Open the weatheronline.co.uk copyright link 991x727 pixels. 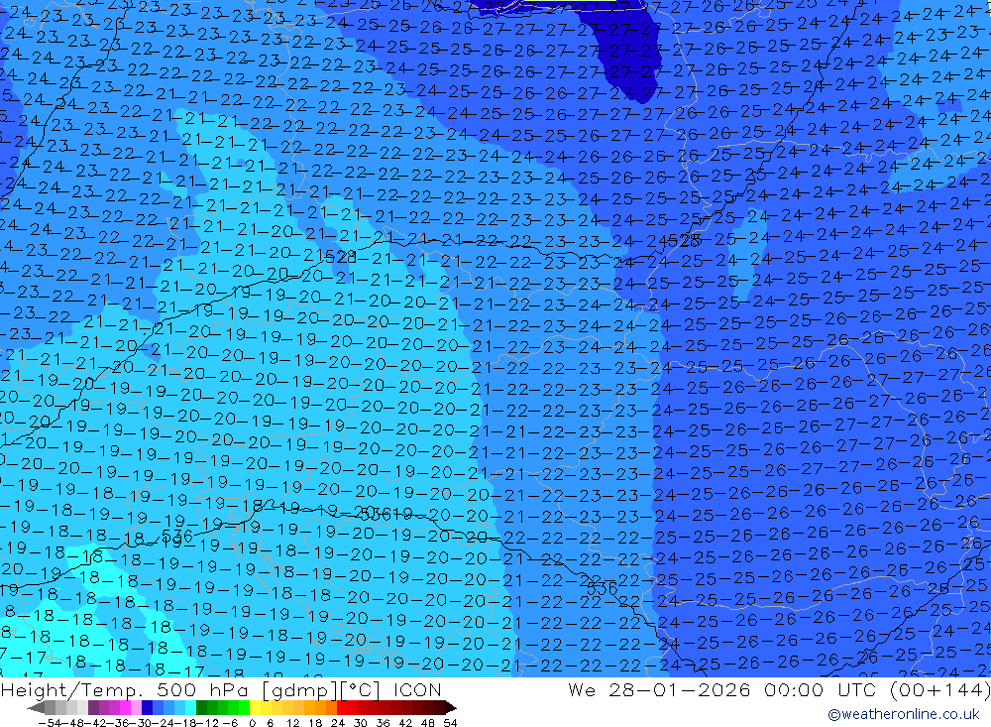coord(903,714)
